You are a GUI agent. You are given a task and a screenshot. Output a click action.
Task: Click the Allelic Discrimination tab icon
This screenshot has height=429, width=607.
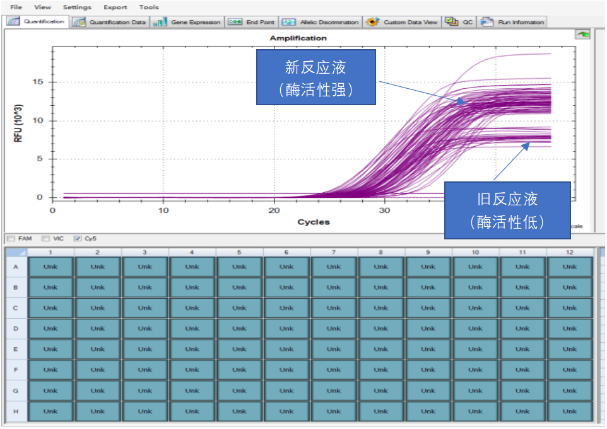[x=289, y=21]
